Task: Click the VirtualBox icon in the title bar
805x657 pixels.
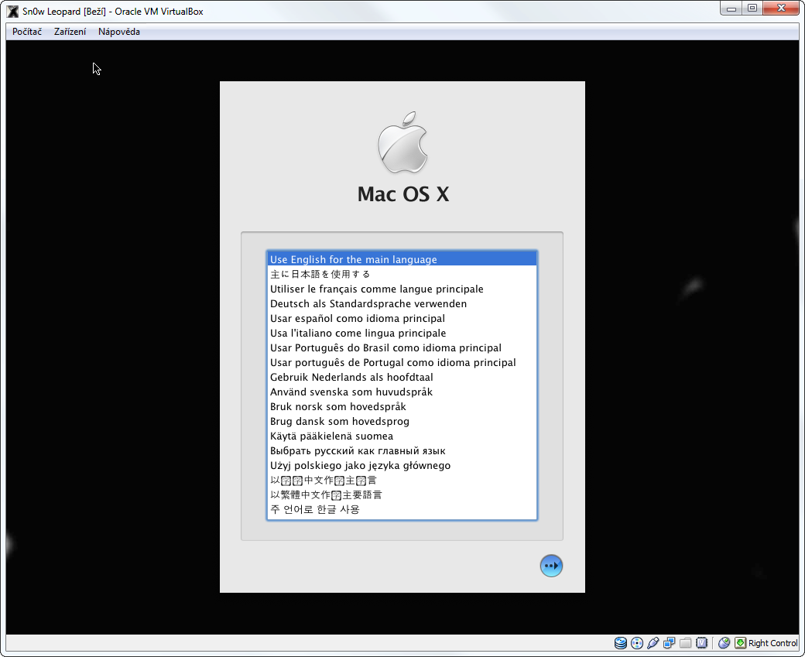Action: pyautogui.click(x=13, y=12)
